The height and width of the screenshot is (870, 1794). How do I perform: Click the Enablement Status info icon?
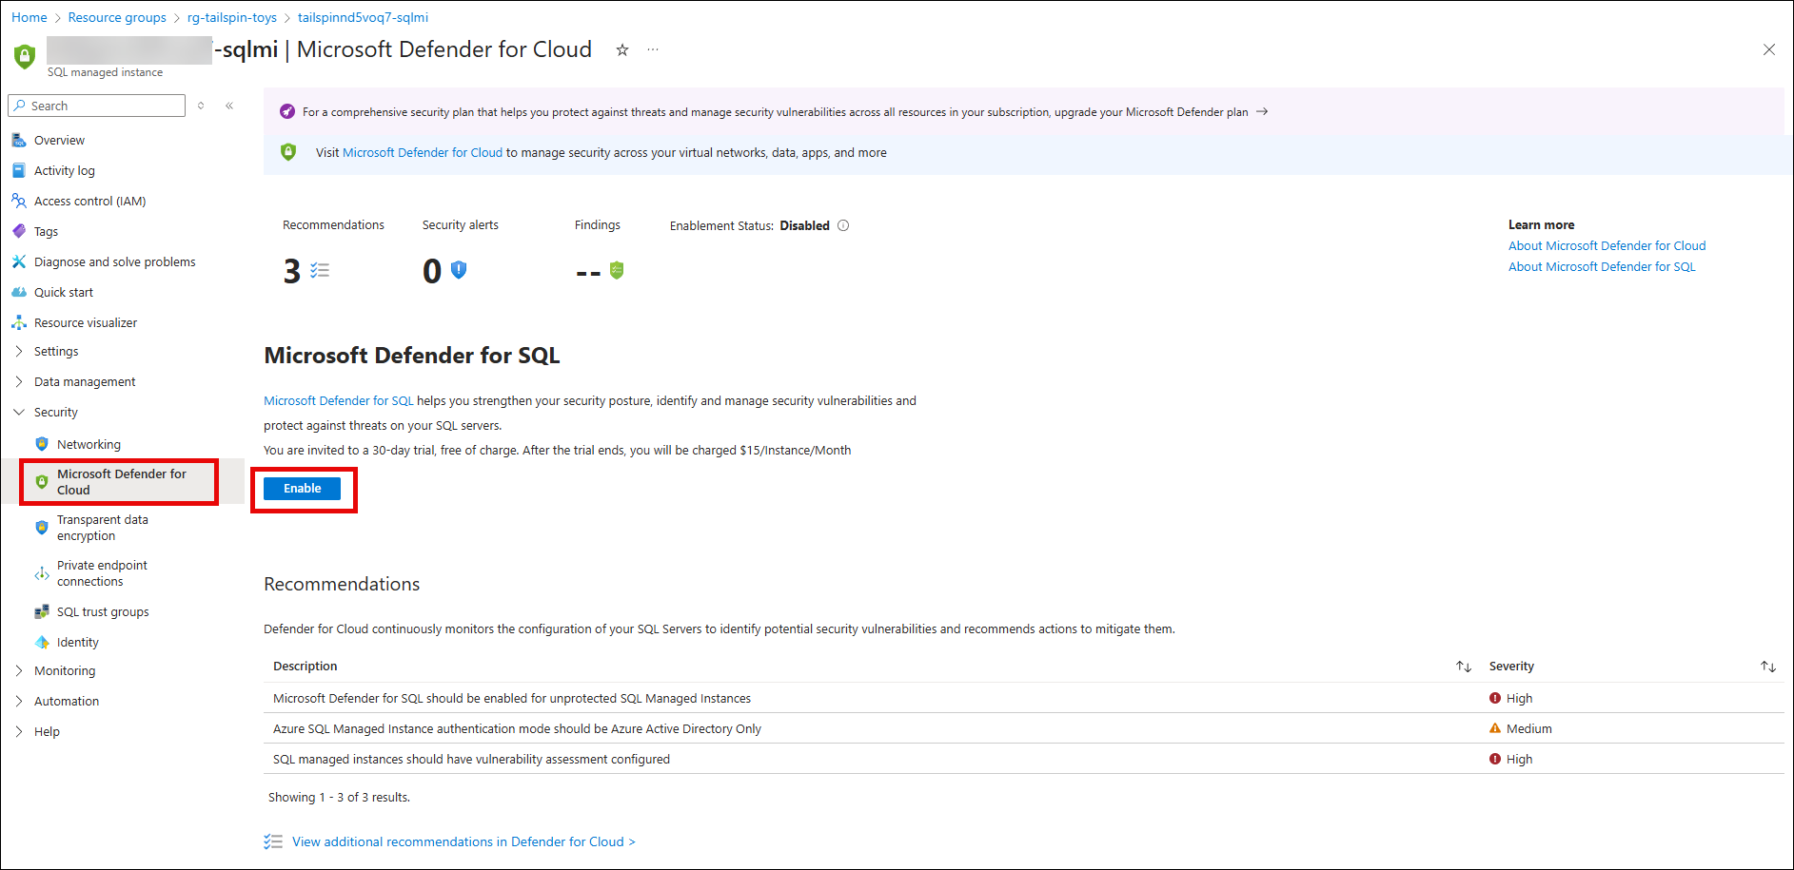tap(843, 226)
